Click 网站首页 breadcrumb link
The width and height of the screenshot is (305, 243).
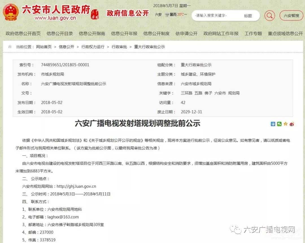point(44,47)
